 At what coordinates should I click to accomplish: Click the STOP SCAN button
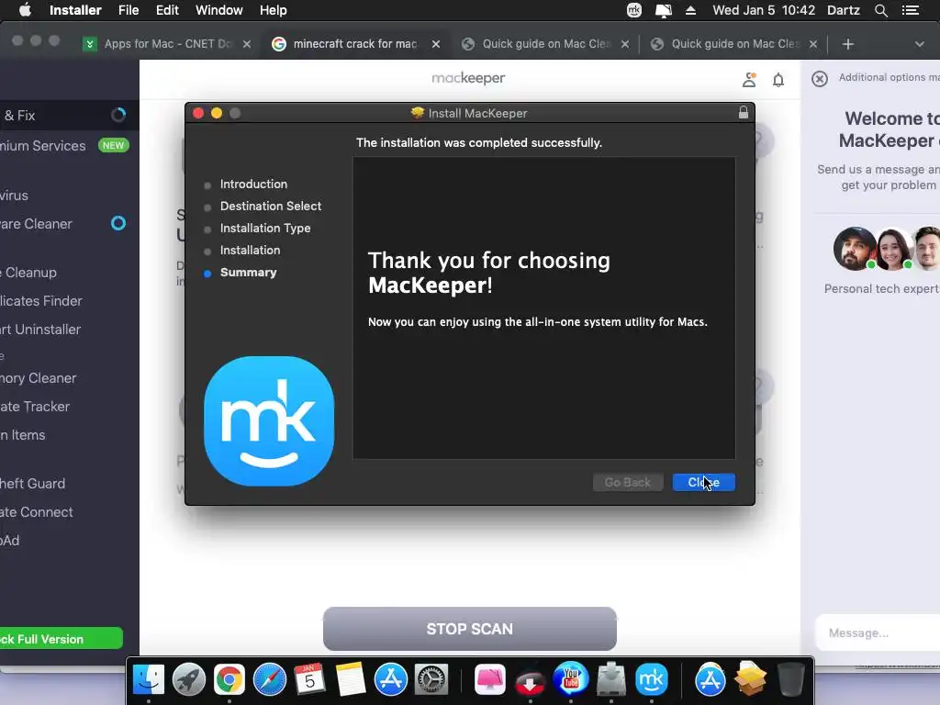tap(469, 628)
